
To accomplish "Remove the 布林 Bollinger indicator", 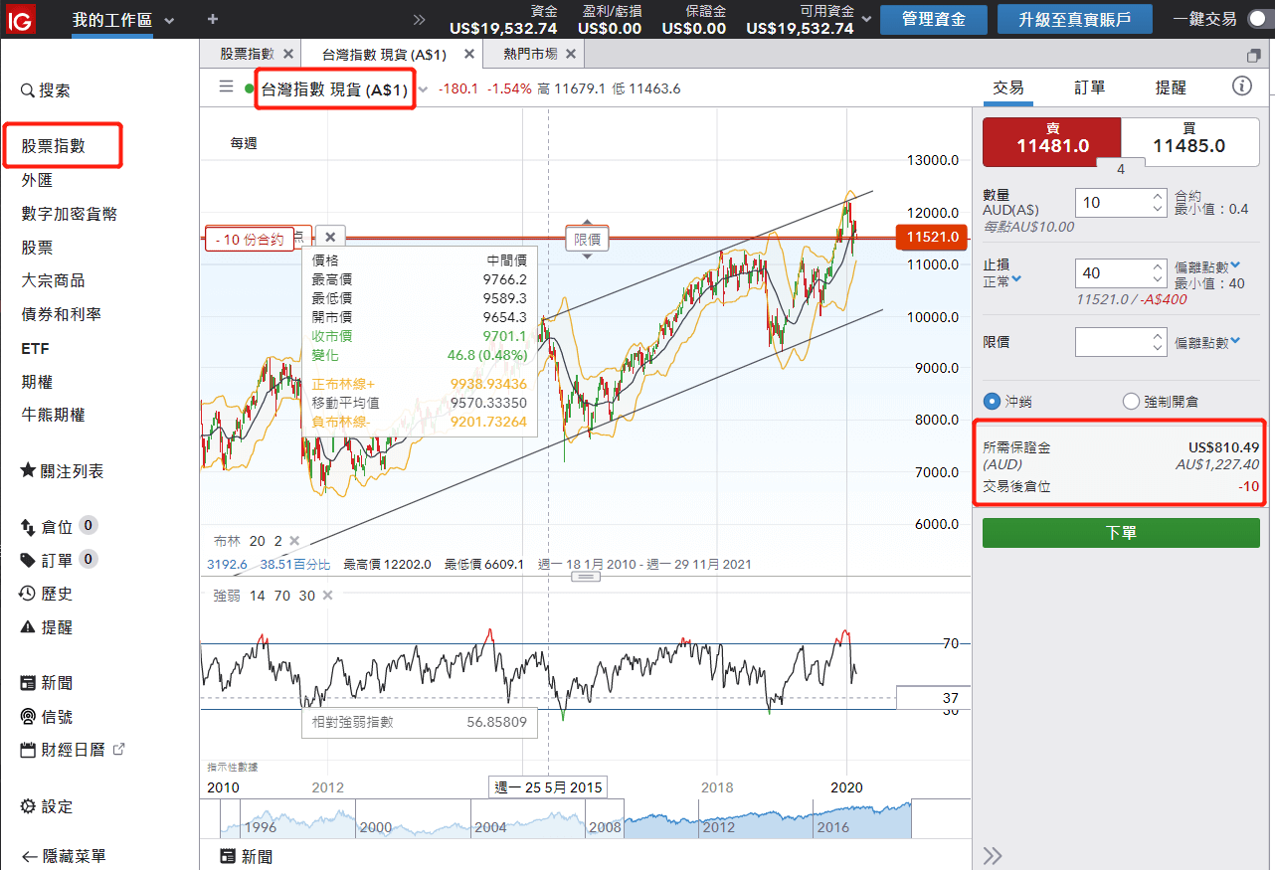I will click(294, 541).
